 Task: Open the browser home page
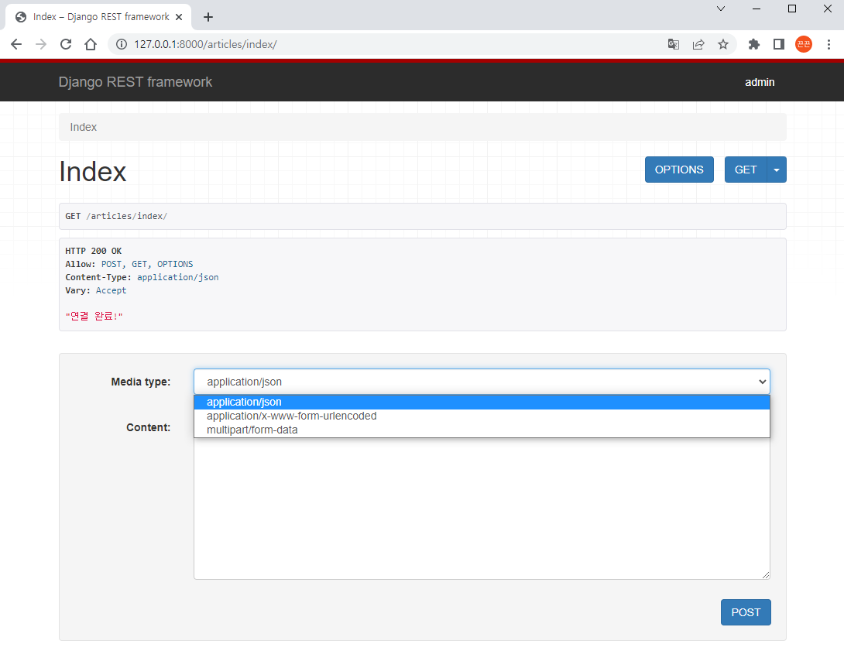coord(91,44)
